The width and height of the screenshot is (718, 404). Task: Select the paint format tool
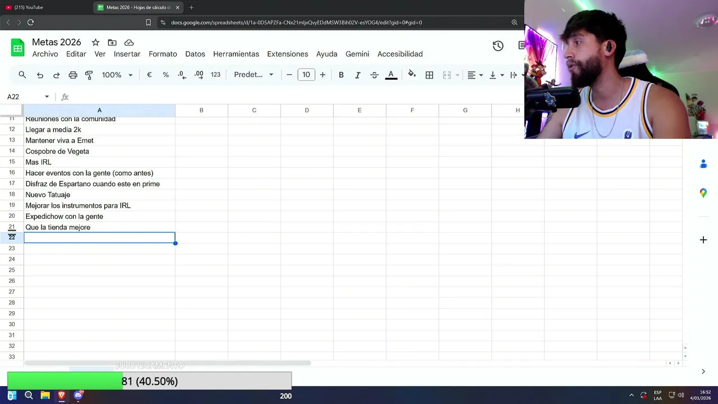89,75
